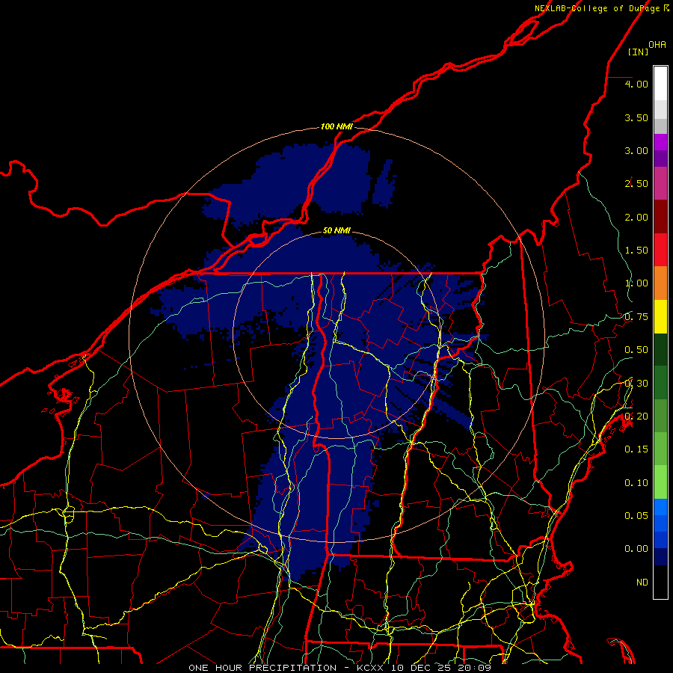
Task: Click the 0.75 legend value
Action: [x=636, y=317]
